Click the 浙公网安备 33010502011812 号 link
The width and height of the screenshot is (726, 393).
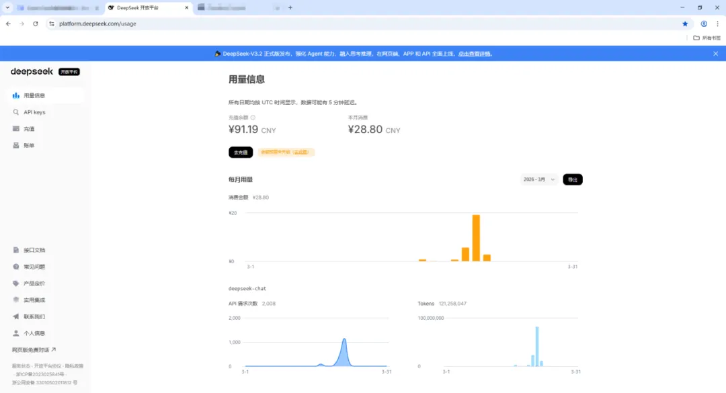click(x=45, y=382)
